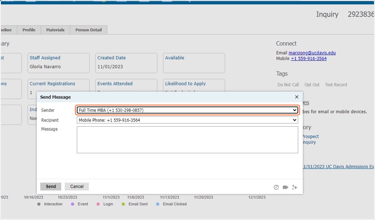This screenshot has height=220, width=375.
Task: Click the 11/1/2023 timeline date label
Action: point(111,197)
